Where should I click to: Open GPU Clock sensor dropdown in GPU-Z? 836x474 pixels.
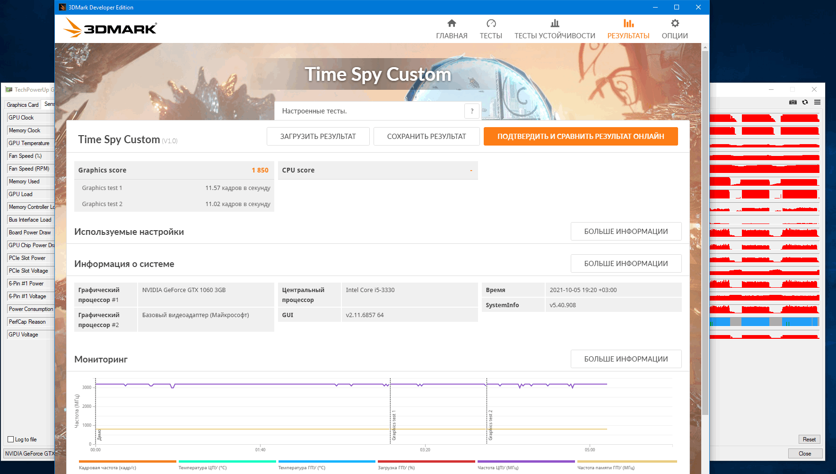tap(31, 118)
